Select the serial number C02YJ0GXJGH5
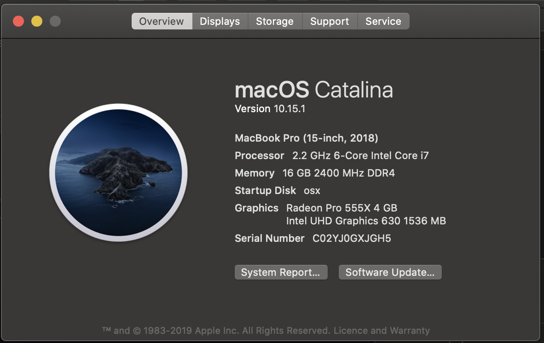 click(352, 238)
